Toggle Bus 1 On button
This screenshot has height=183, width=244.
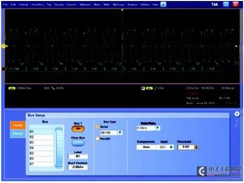pos(78,129)
